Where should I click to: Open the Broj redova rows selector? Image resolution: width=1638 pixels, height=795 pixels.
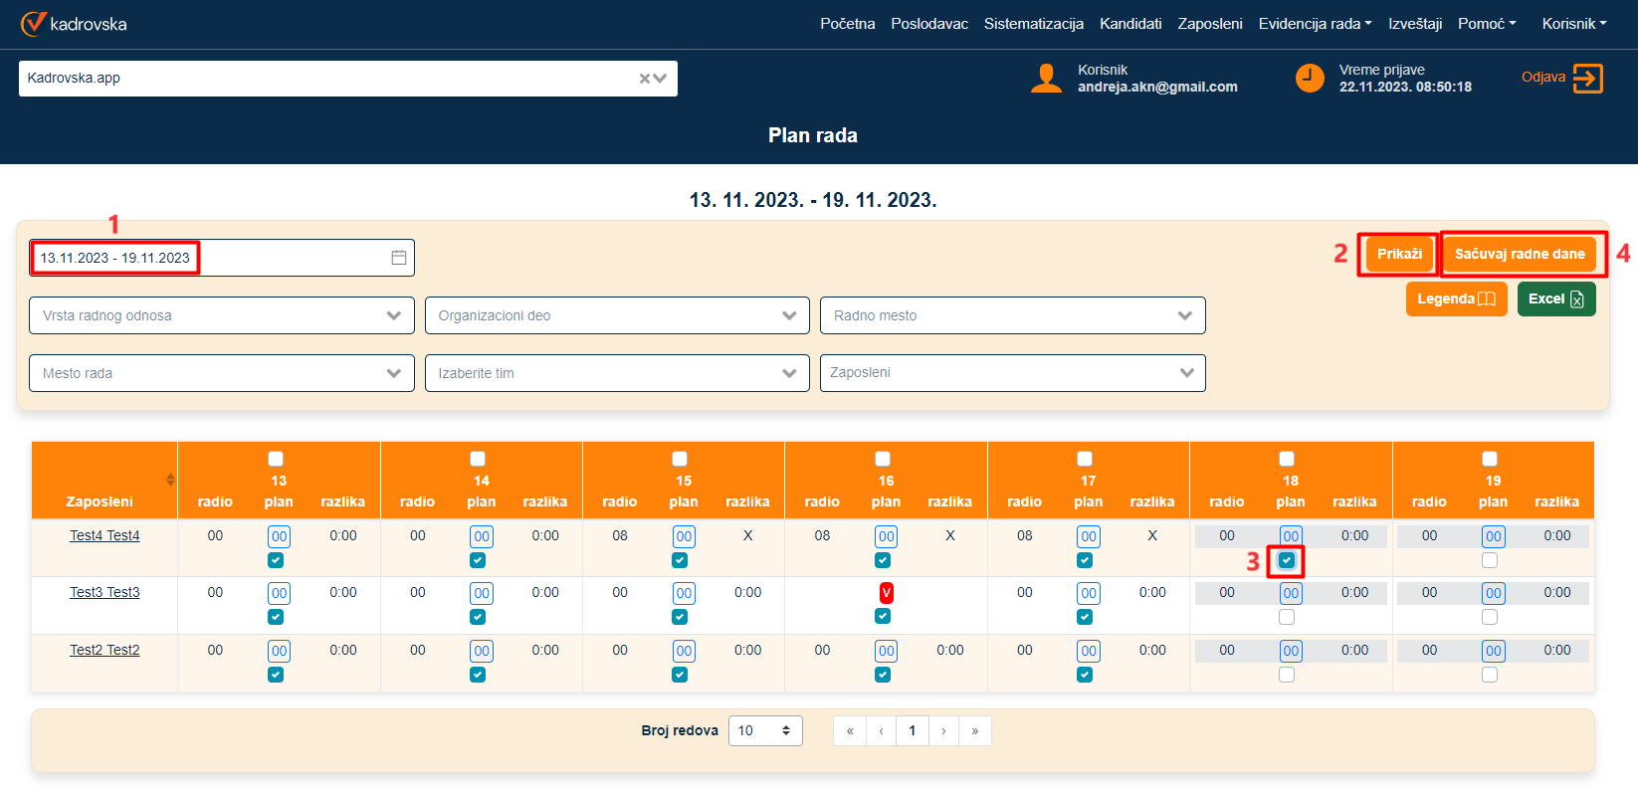click(x=764, y=730)
